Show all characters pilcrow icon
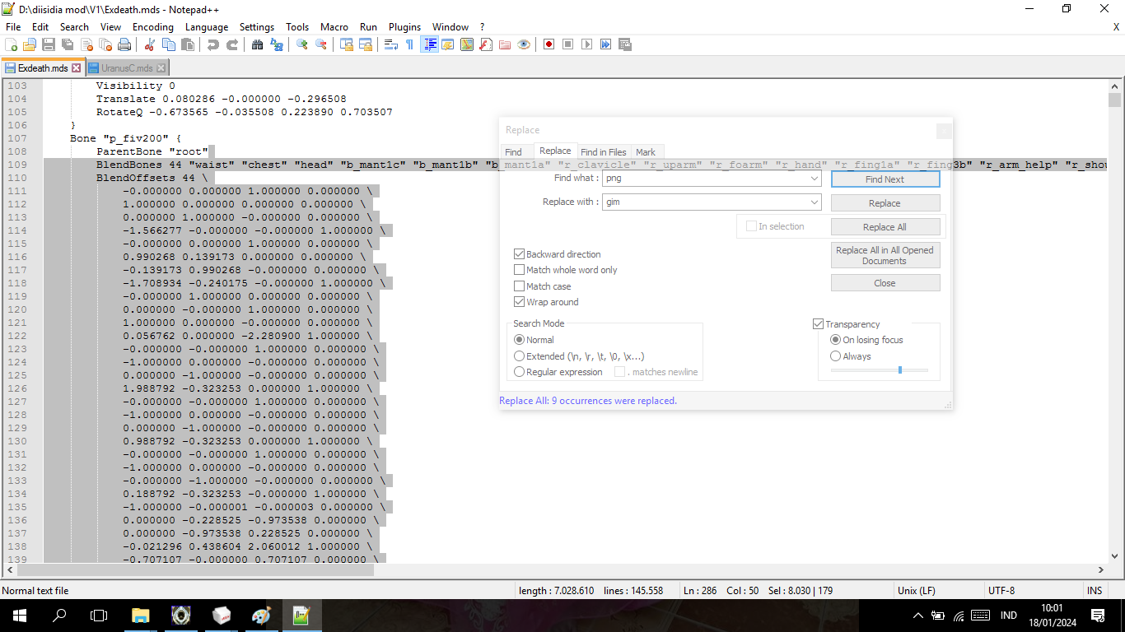The height and width of the screenshot is (632, 1125). coord(409,44)
